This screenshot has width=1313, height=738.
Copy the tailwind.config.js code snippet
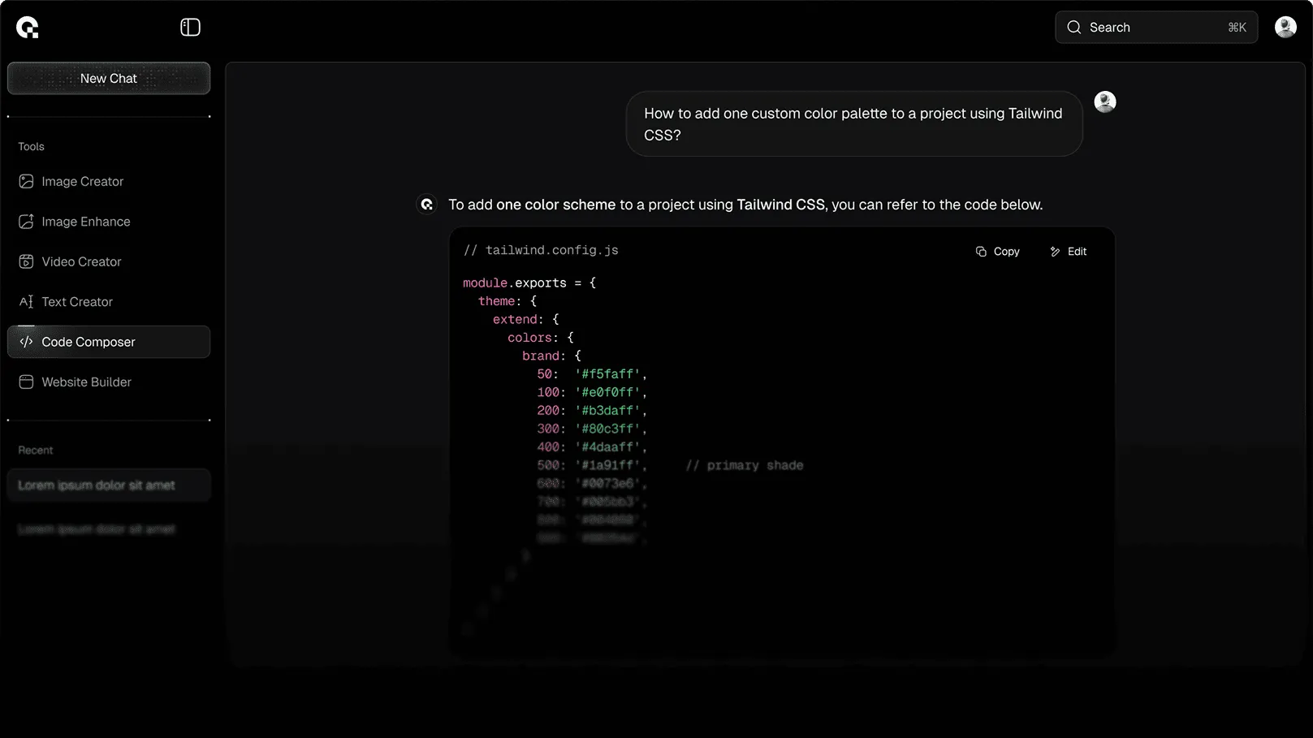coord(997,251)
